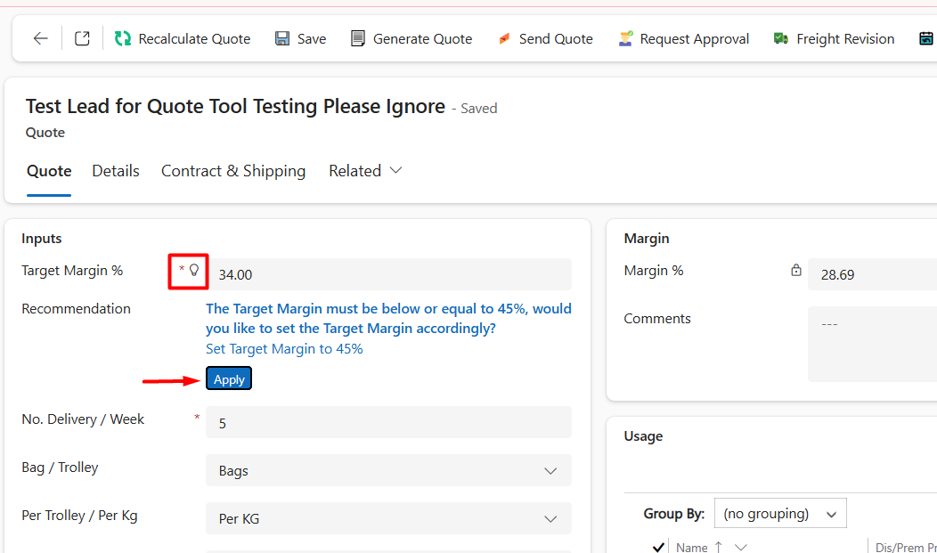Click the Freight Revision label

coord(845,39)
